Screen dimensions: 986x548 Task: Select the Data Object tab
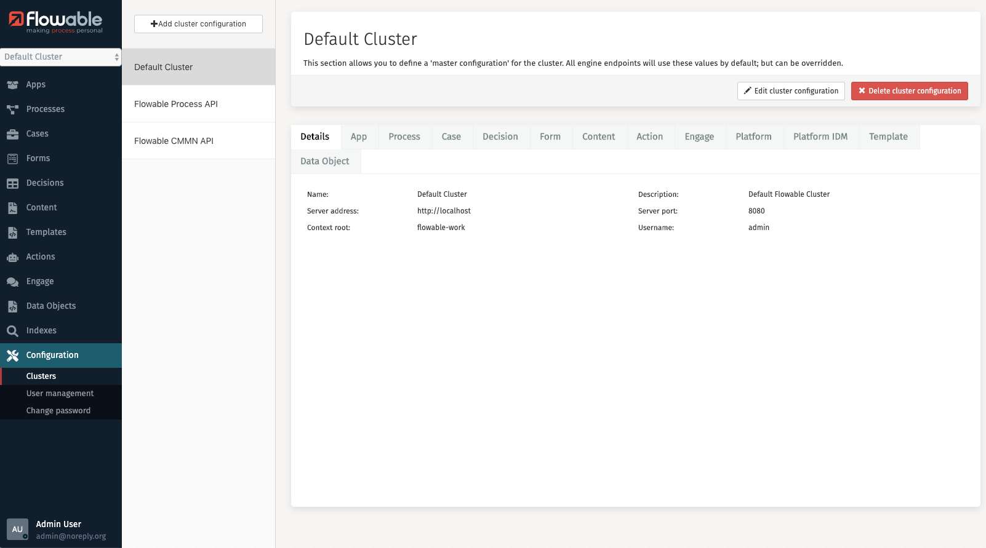coord(325,161)
